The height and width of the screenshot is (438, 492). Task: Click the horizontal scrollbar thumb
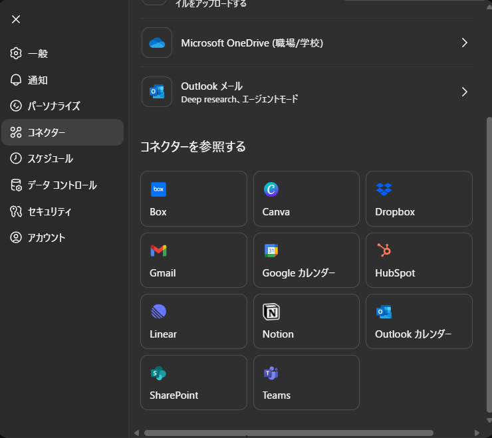click(x=289, y=433)
